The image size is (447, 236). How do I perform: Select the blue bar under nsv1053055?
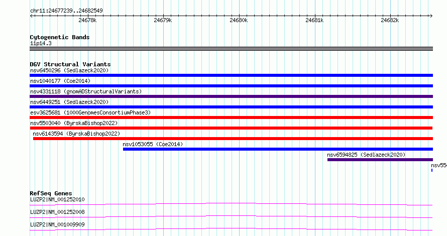(x=278, y=149)
